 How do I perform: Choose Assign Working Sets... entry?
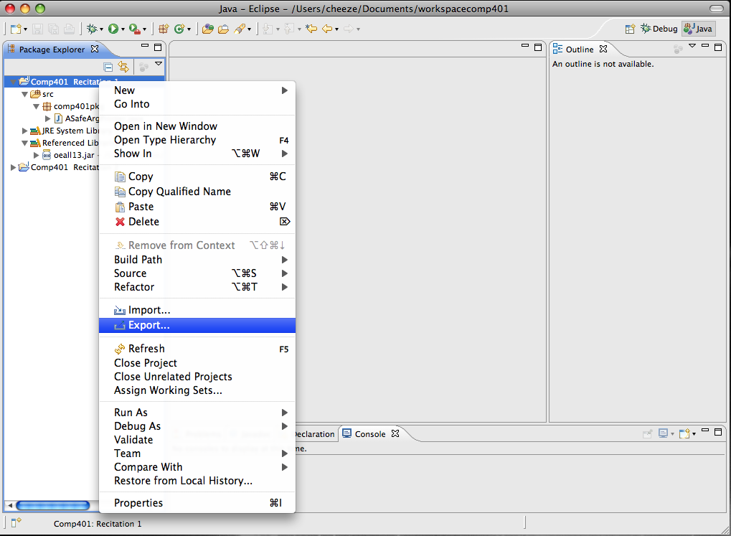coord(197,390)
